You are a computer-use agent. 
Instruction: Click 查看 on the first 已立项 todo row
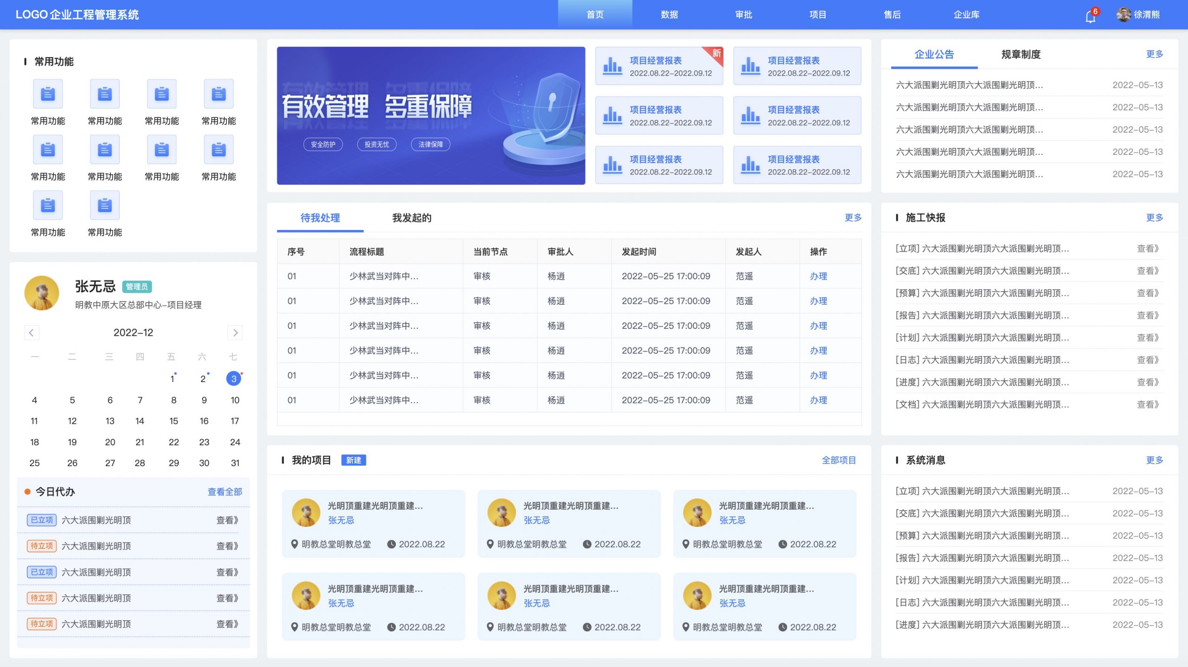click(x=227, y=520)
